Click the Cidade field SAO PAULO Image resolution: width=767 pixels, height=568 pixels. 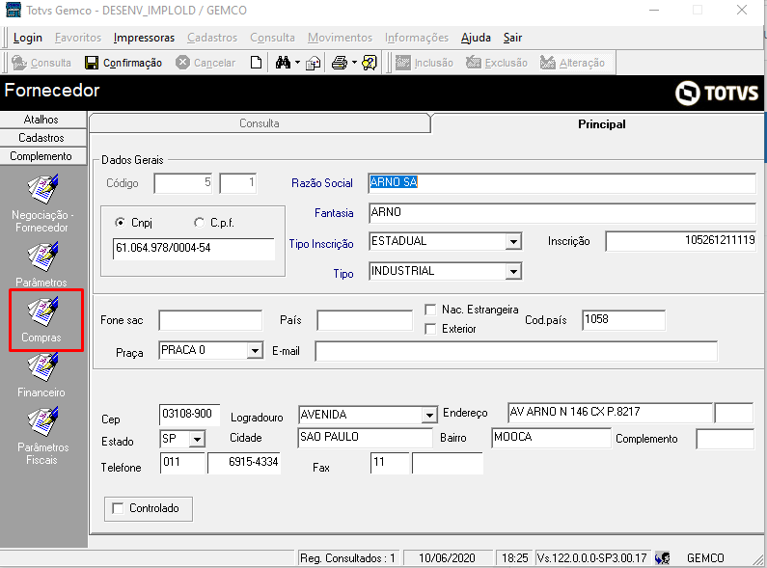[365, 438]
